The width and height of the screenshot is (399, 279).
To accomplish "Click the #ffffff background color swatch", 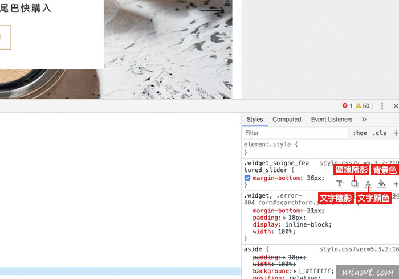I will (302, 272).
